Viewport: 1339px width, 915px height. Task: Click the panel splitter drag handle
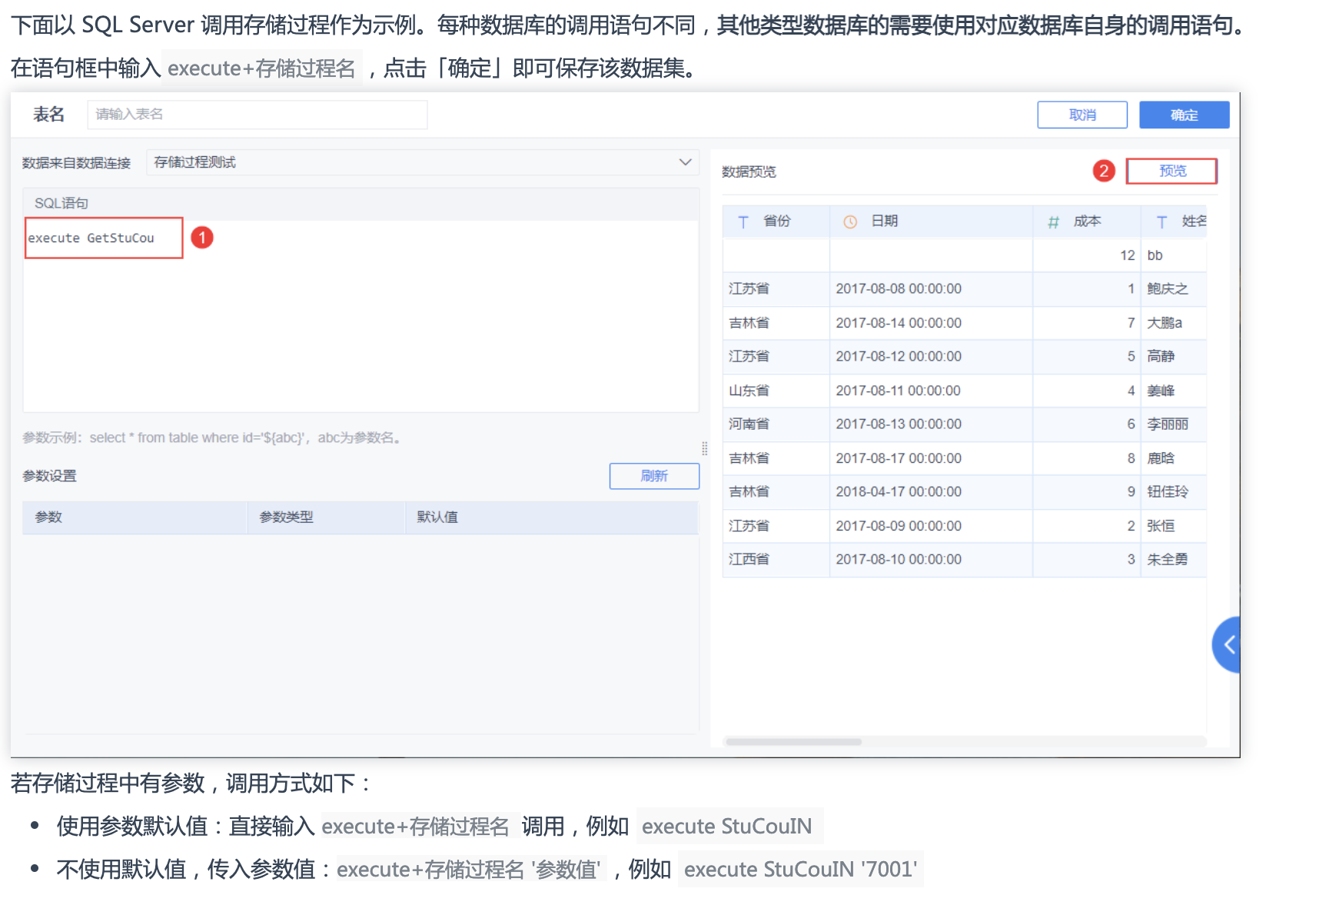[704, 448]
